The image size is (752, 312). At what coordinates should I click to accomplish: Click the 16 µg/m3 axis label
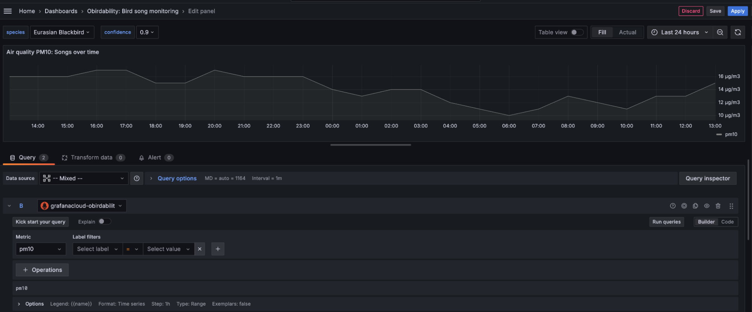coord(729,76)
